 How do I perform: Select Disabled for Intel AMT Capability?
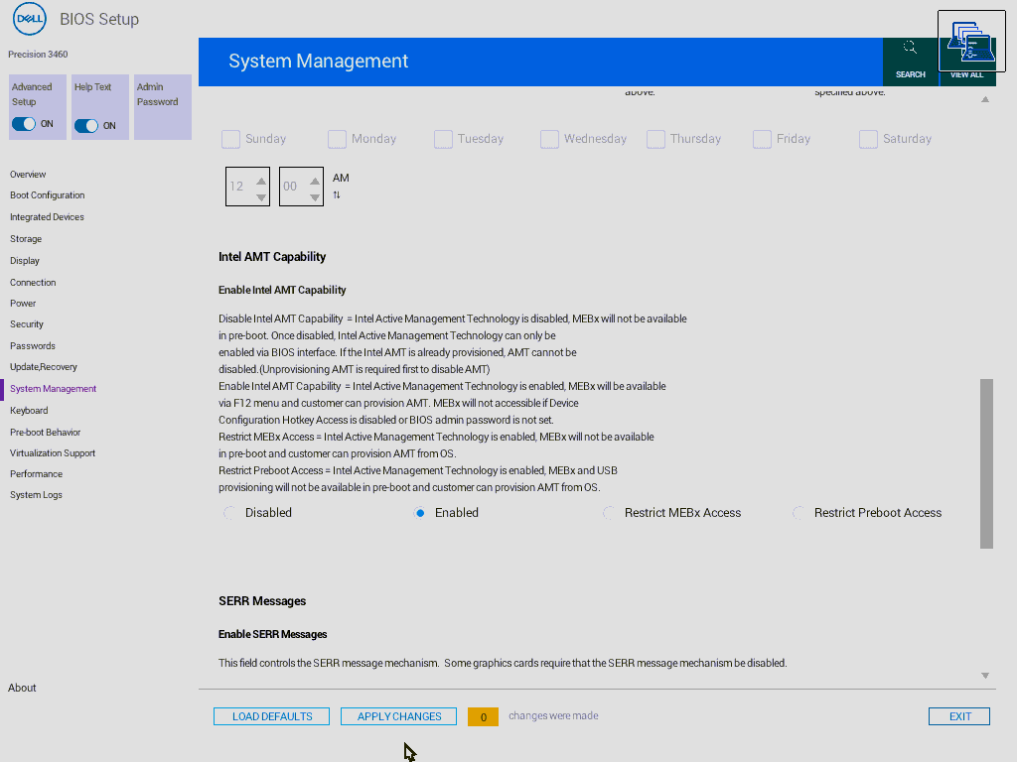click(229, 513)
